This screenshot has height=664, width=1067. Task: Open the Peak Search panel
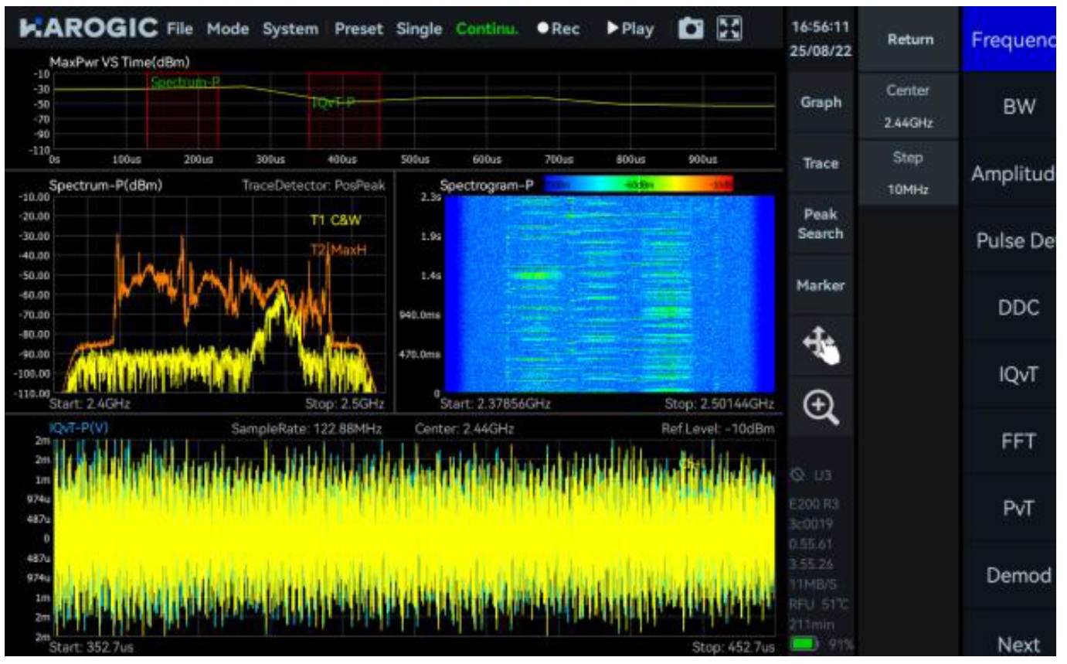(821, 224)
